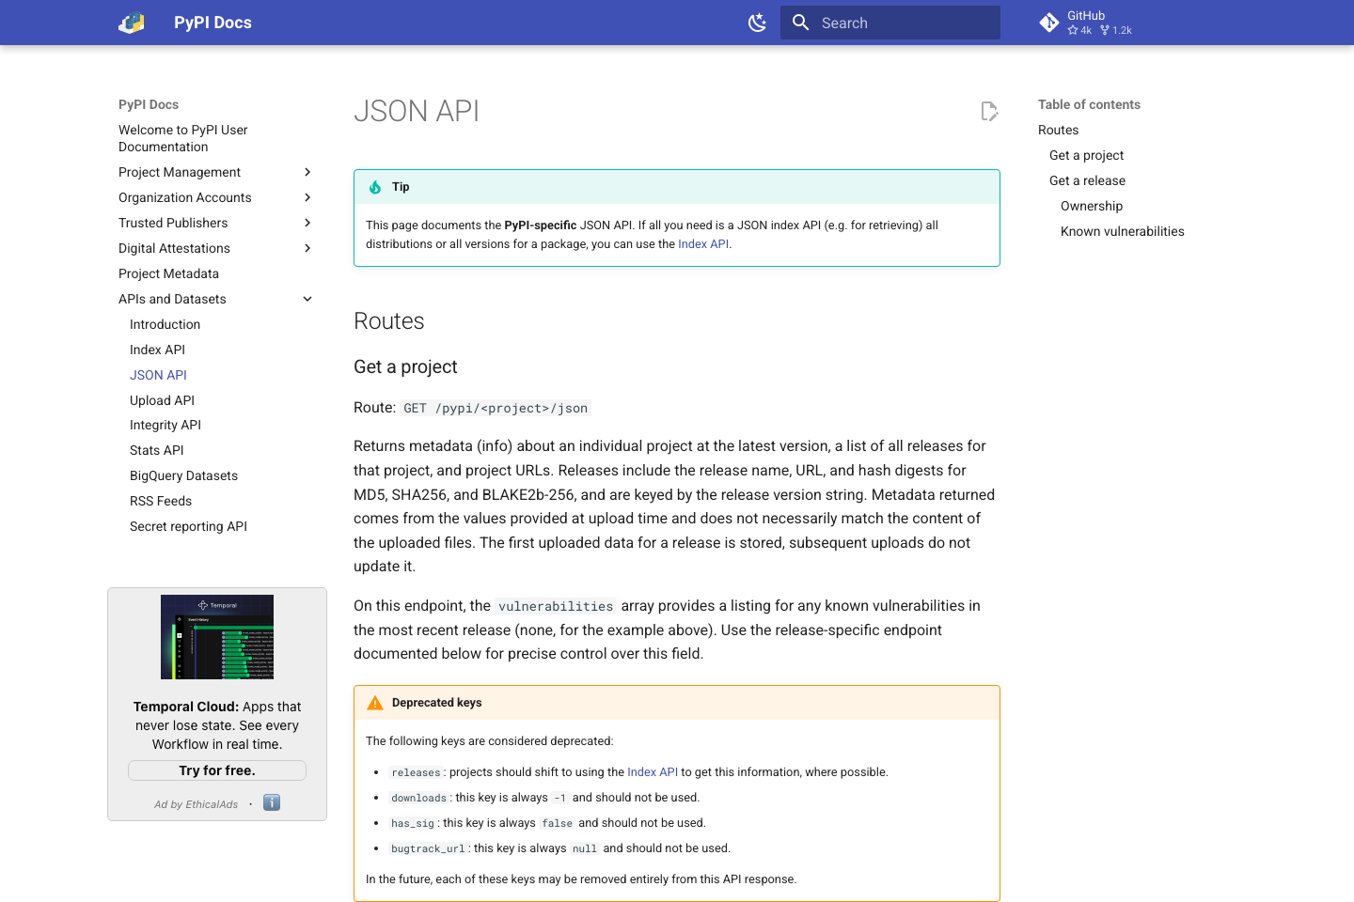Click the PyPI logo in the header
Viewport: 1354px width, 902px height.
(132, 22)
